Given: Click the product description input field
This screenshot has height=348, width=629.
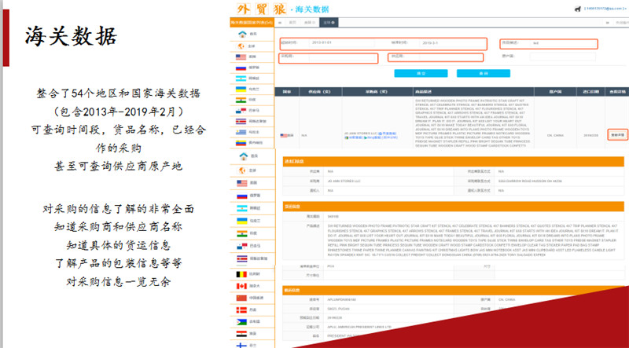Looking at the screenshot, I should pyautogui.click(x=563, y=43).
